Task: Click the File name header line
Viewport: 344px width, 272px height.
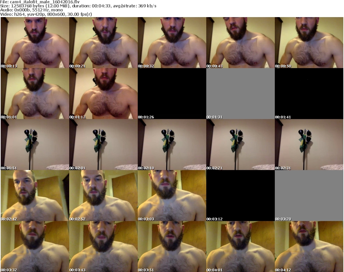Action: tap(40, 2)
